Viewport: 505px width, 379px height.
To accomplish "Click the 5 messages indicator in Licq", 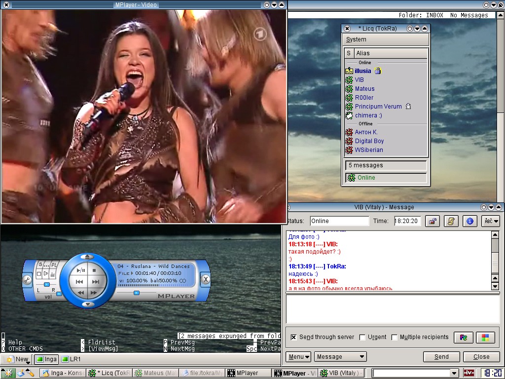I will coord(386,165).
